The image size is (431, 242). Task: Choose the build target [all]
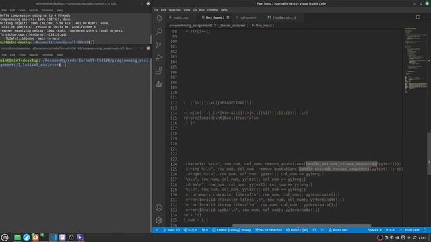coord(305,230)
